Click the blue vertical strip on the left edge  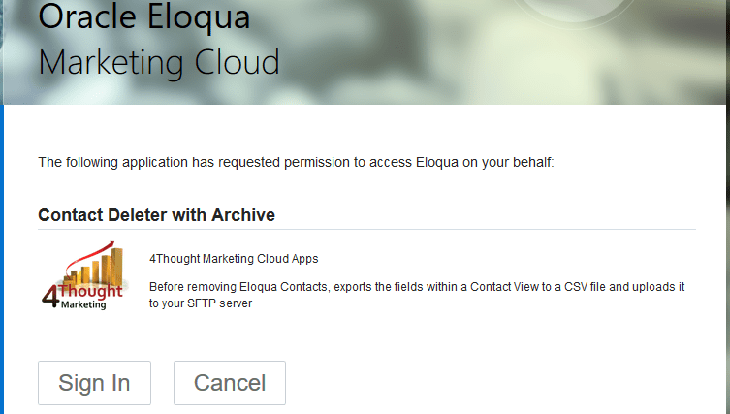coord(2,259)
